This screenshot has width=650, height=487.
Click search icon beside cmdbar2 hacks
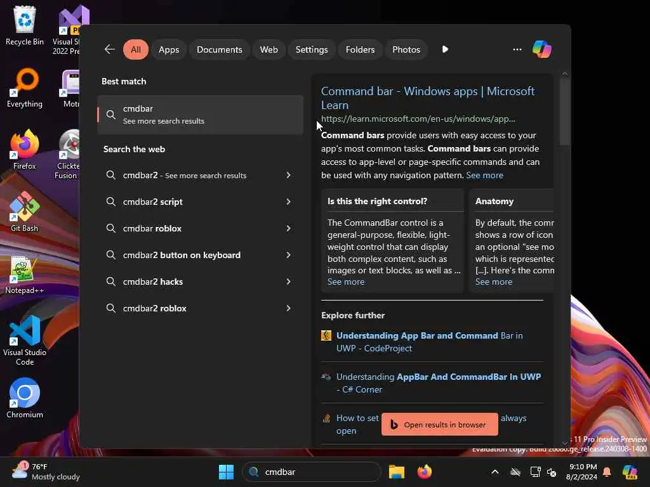click(x=110, y=282)
